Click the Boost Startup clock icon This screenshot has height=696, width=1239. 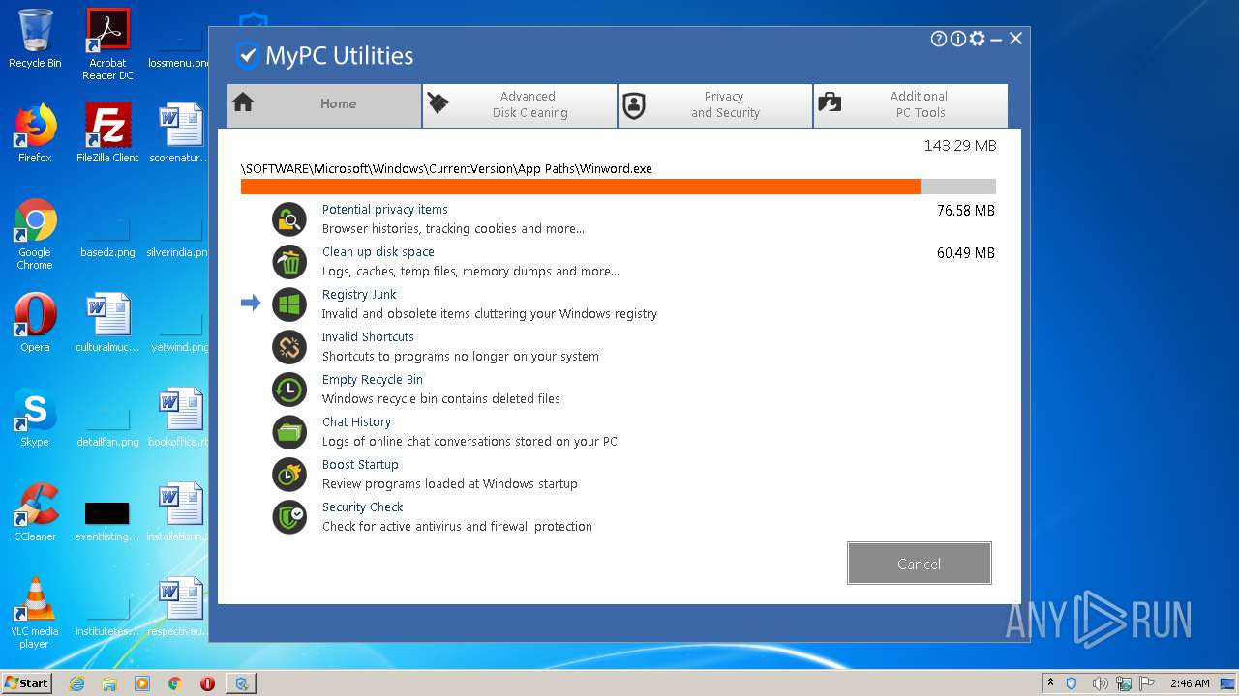(289, 475)
